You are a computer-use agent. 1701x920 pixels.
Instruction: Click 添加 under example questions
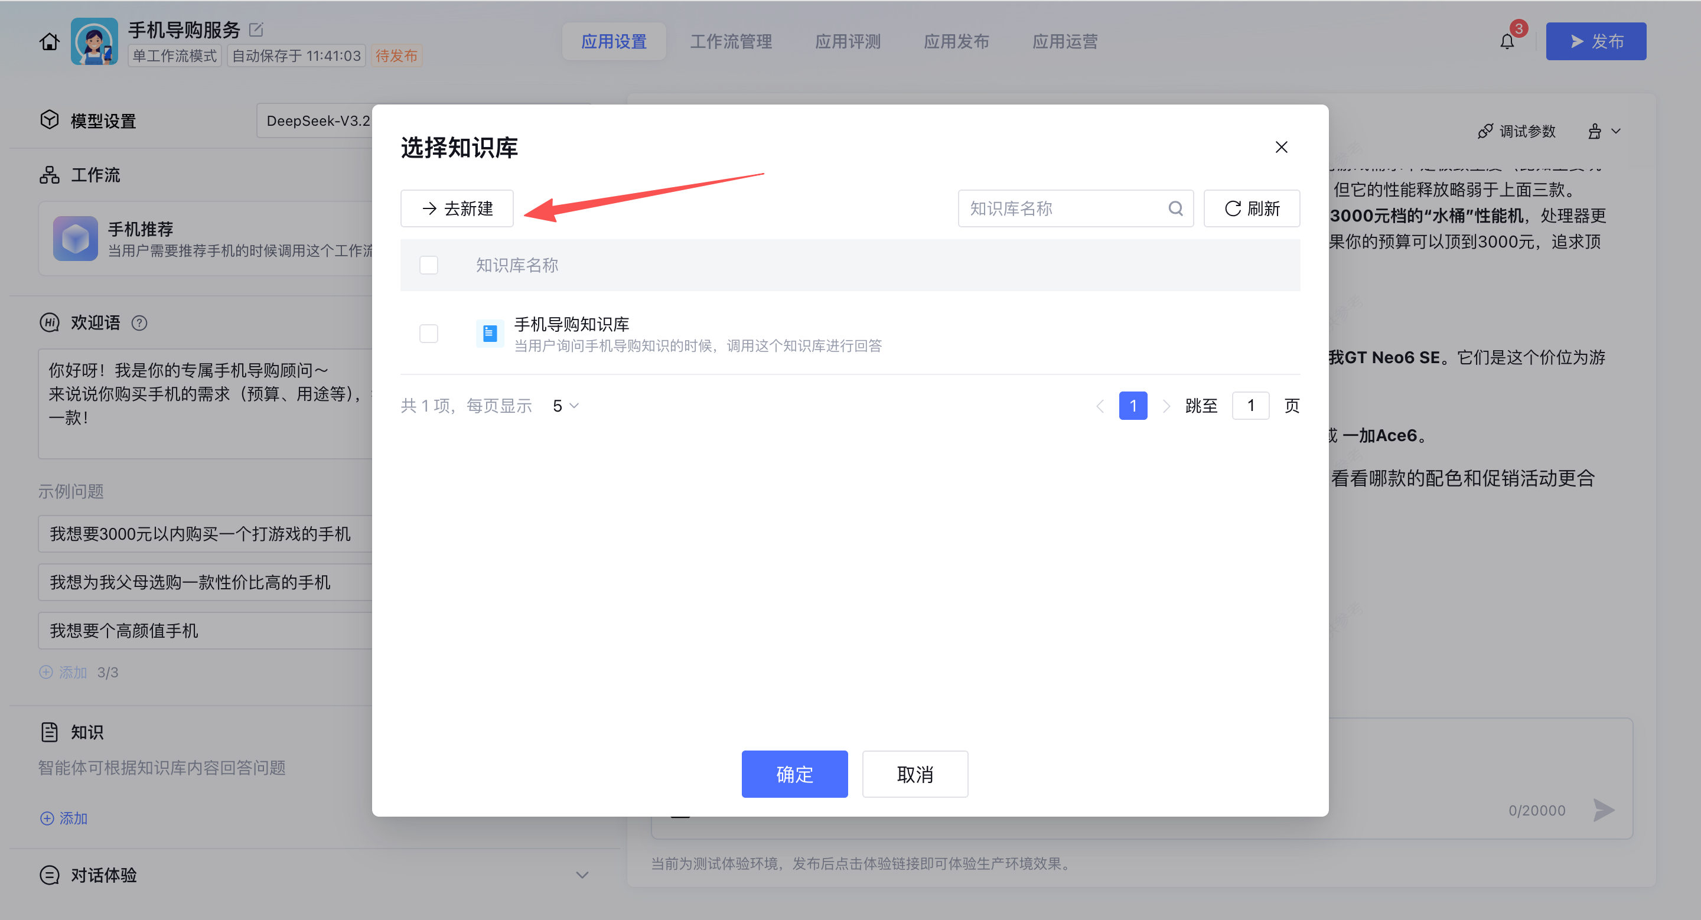coord(63,673)
